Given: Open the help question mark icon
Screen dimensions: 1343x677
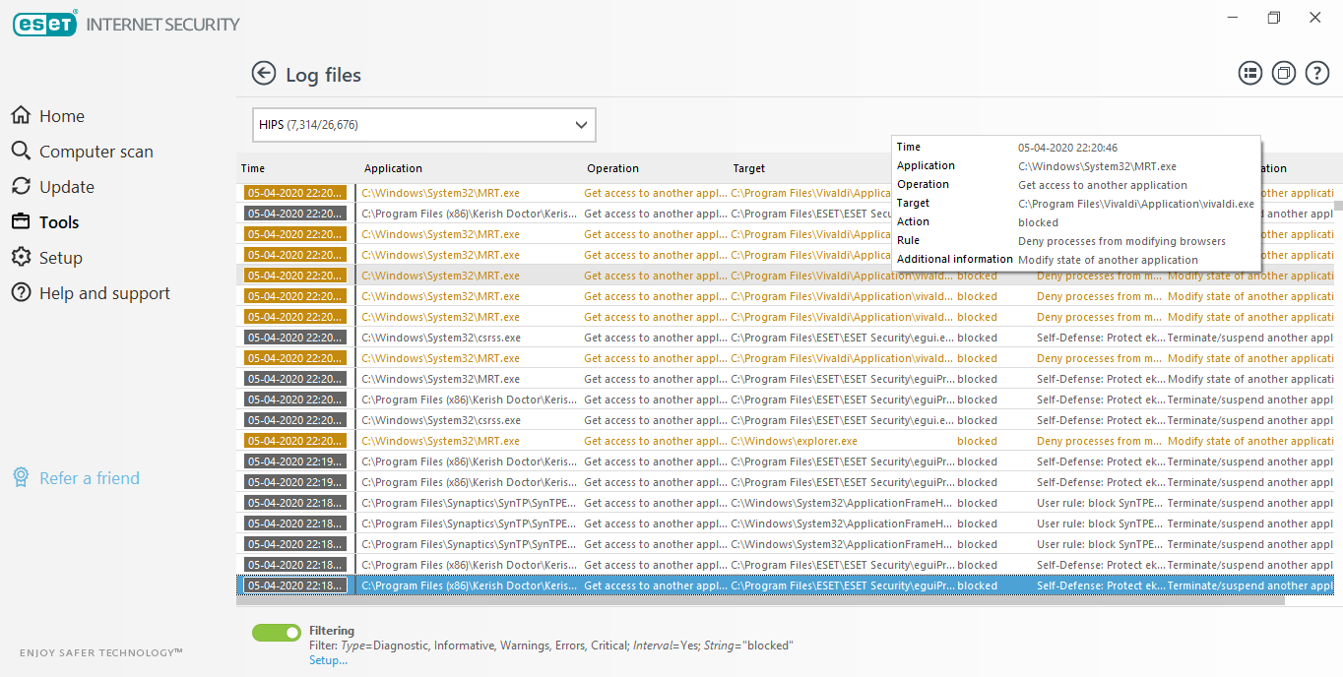Looking at the screenshot, I should tap(1316, 74).
